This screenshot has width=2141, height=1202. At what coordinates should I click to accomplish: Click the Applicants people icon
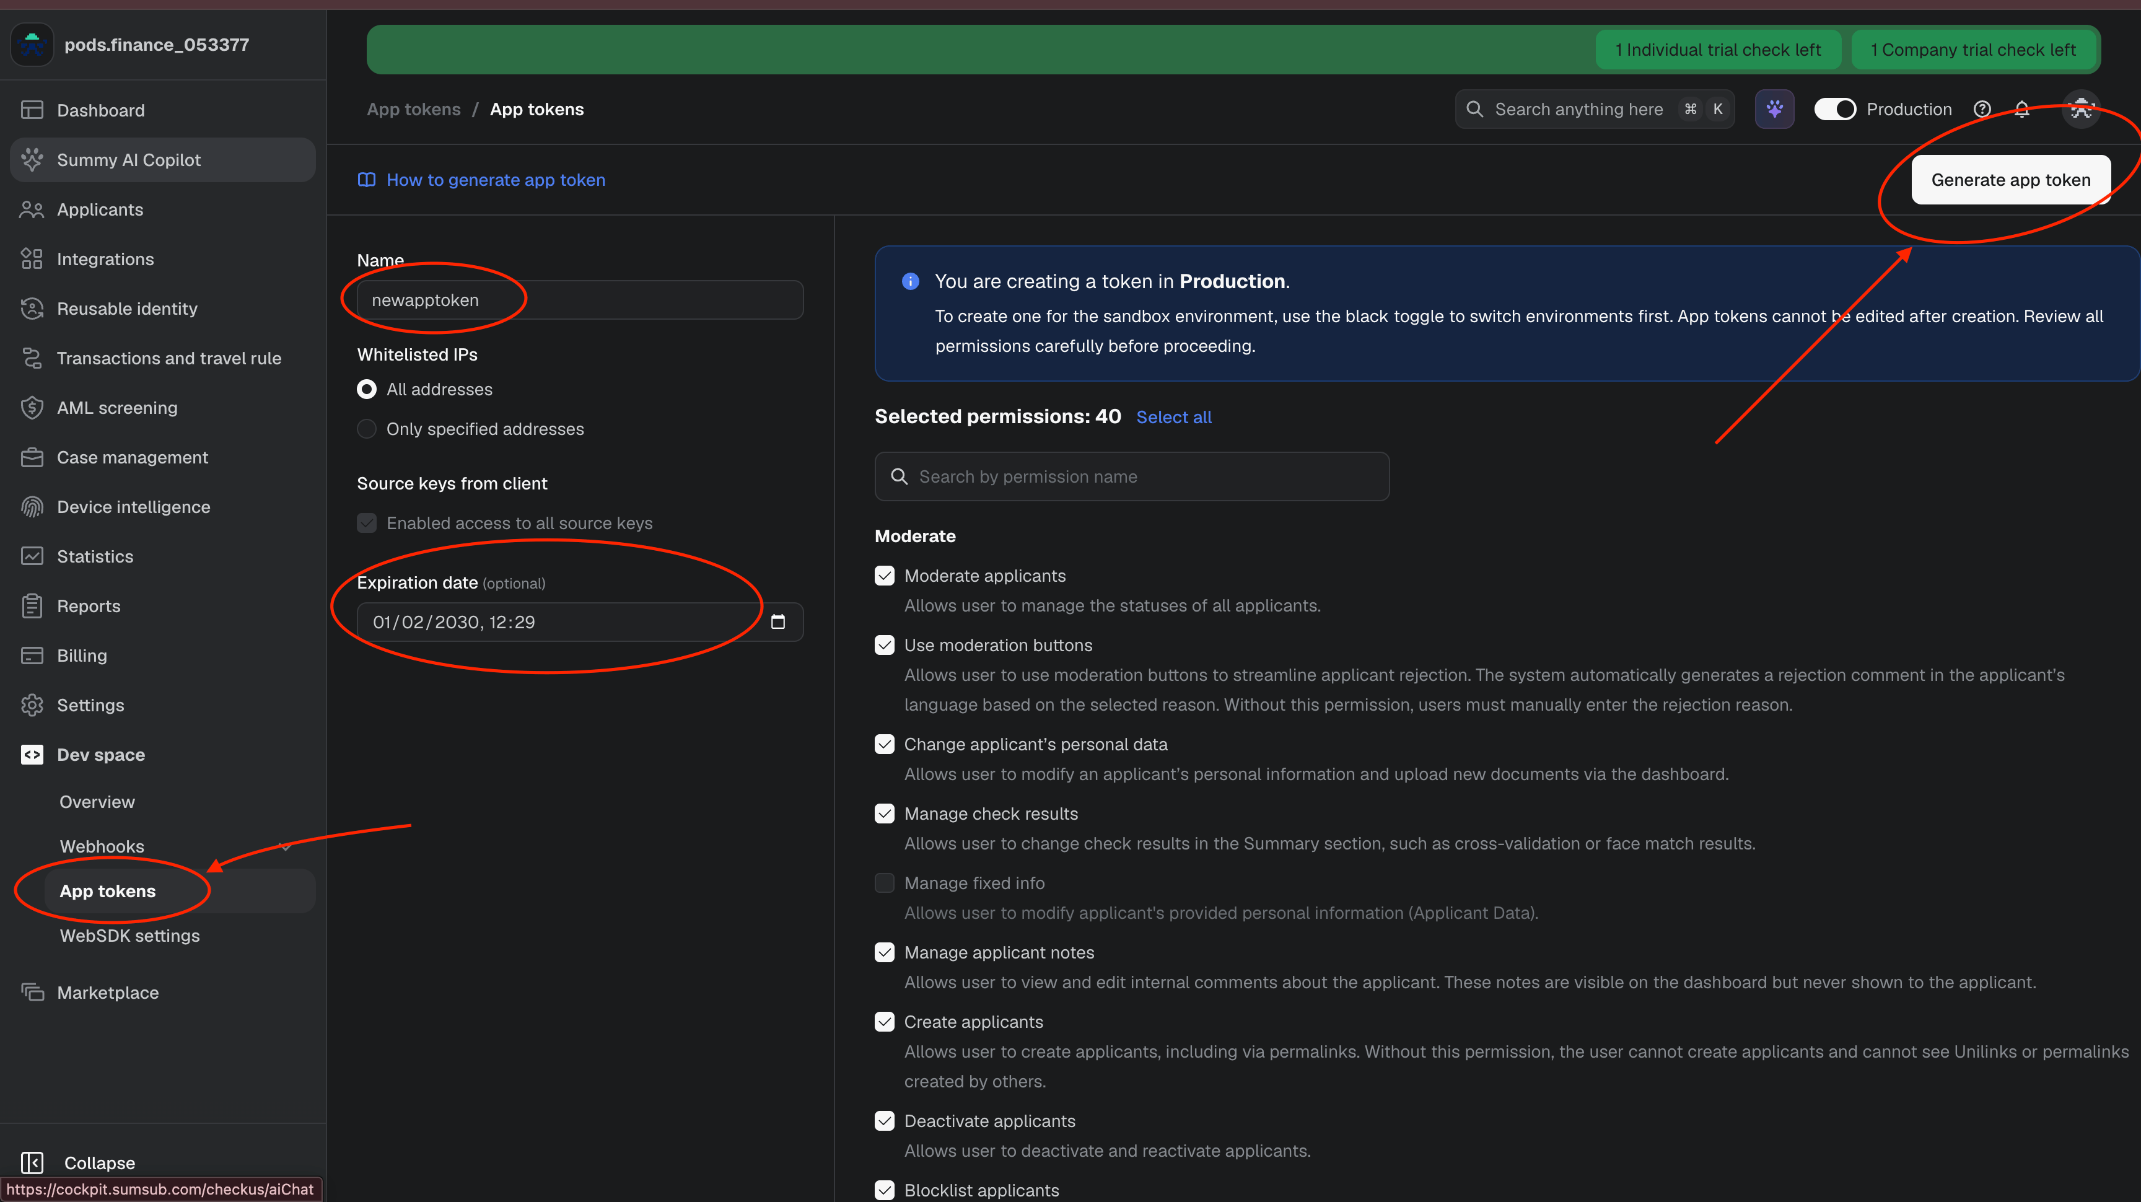[32, 209]
